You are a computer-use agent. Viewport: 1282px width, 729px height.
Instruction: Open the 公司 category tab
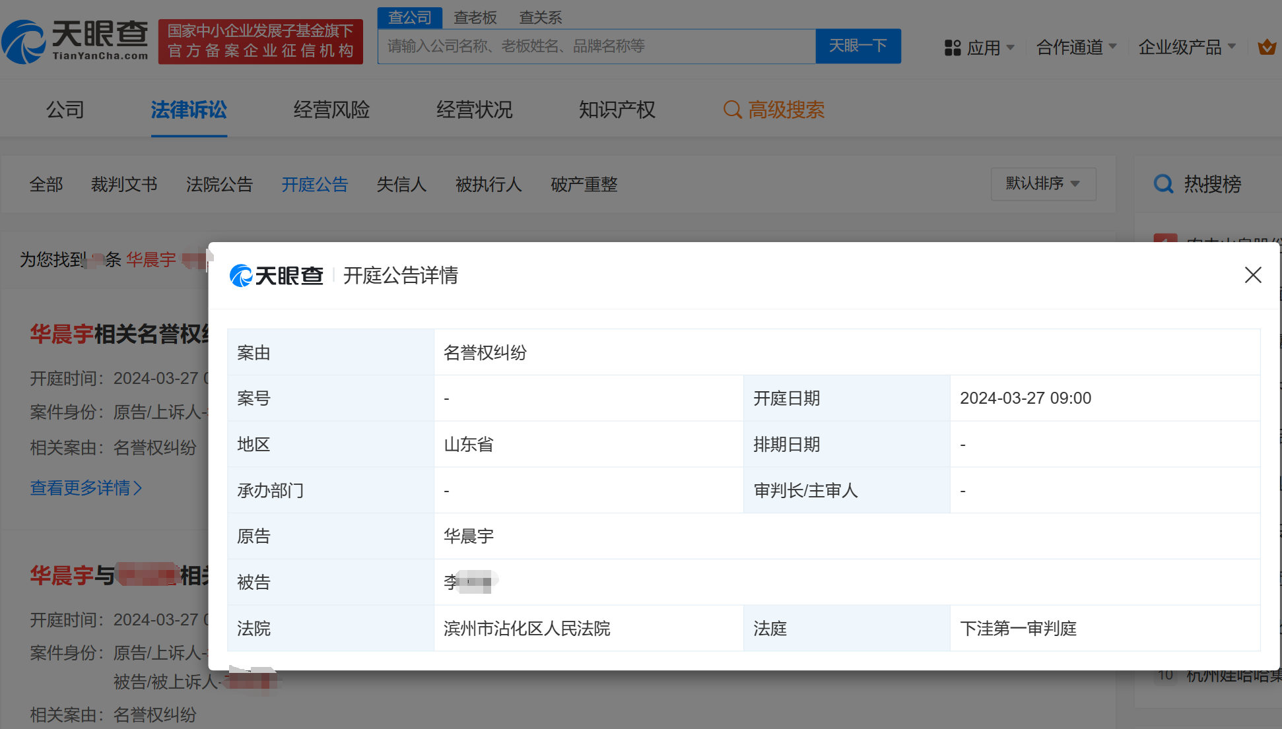coord(65,110)
